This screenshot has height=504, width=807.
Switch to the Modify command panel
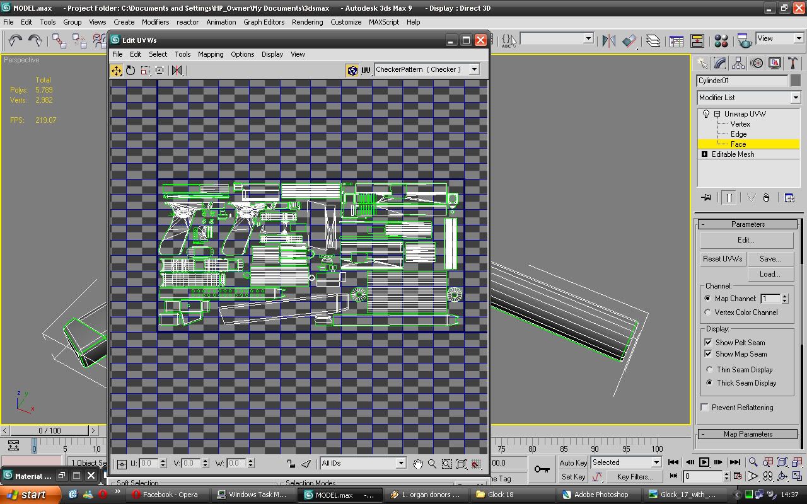[720, 63]
